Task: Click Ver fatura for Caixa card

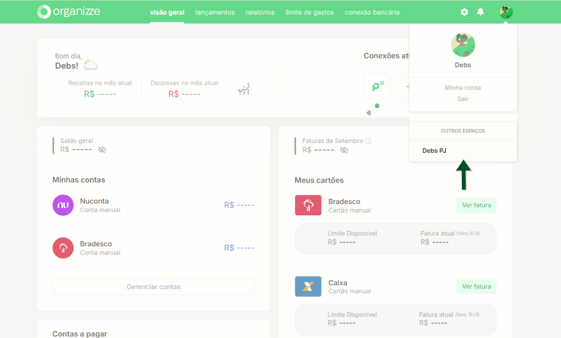Action: point(476,286)
